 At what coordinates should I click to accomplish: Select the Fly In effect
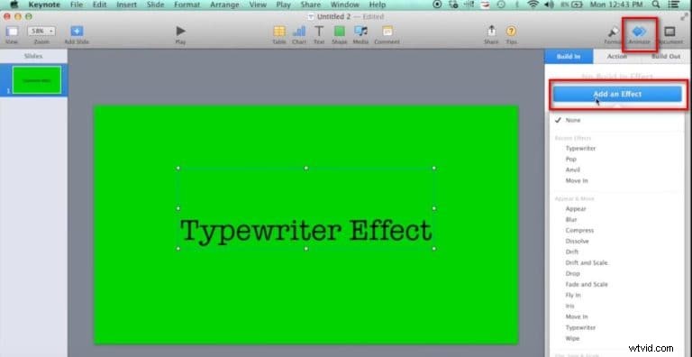point(573,295)
